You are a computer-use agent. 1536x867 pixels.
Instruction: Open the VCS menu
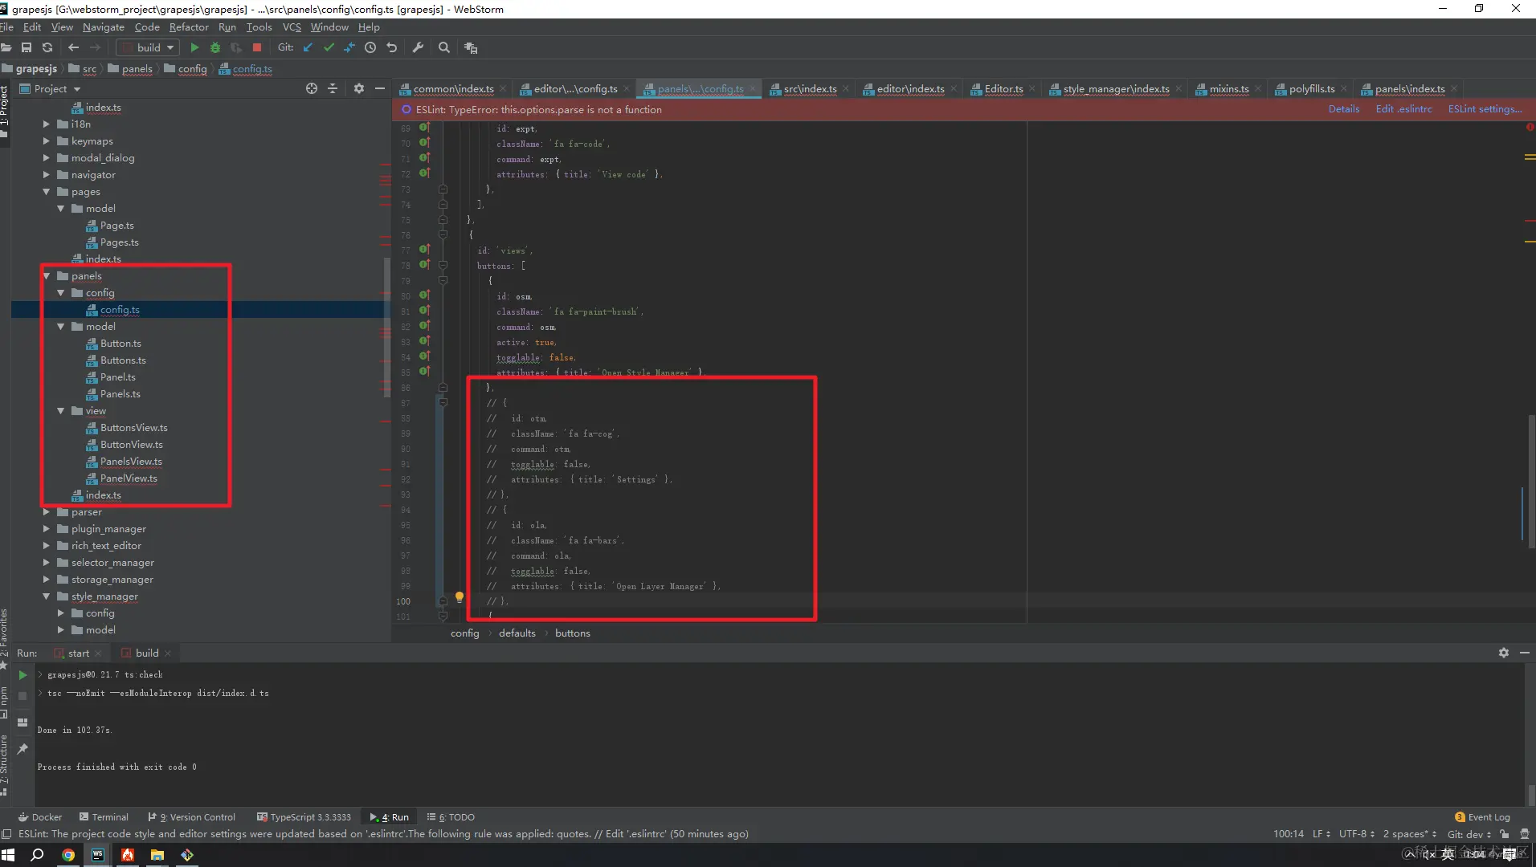[292, 27]
